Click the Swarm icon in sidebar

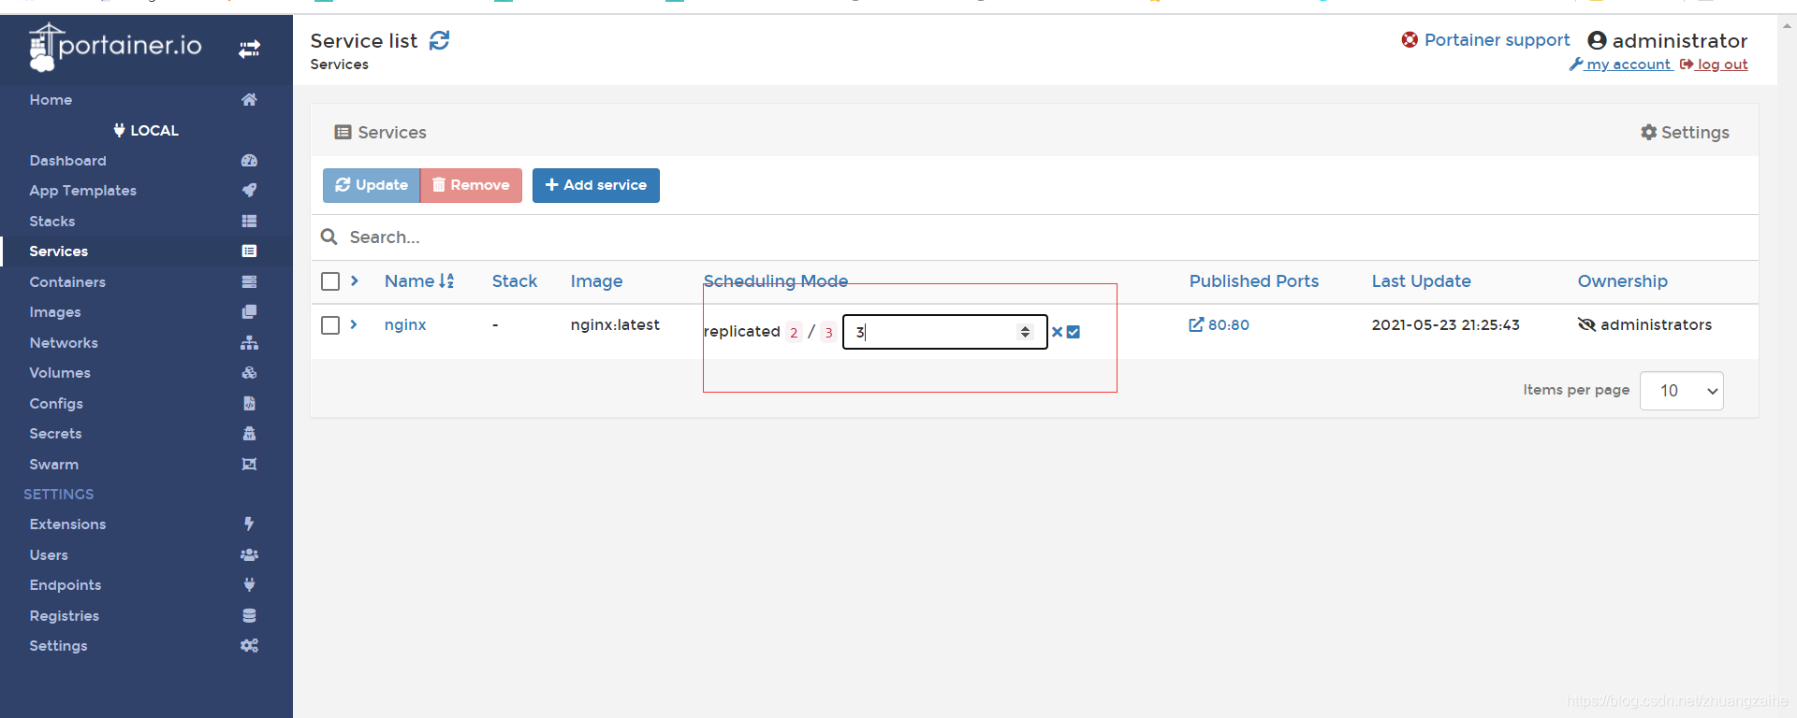coord(249,464)
